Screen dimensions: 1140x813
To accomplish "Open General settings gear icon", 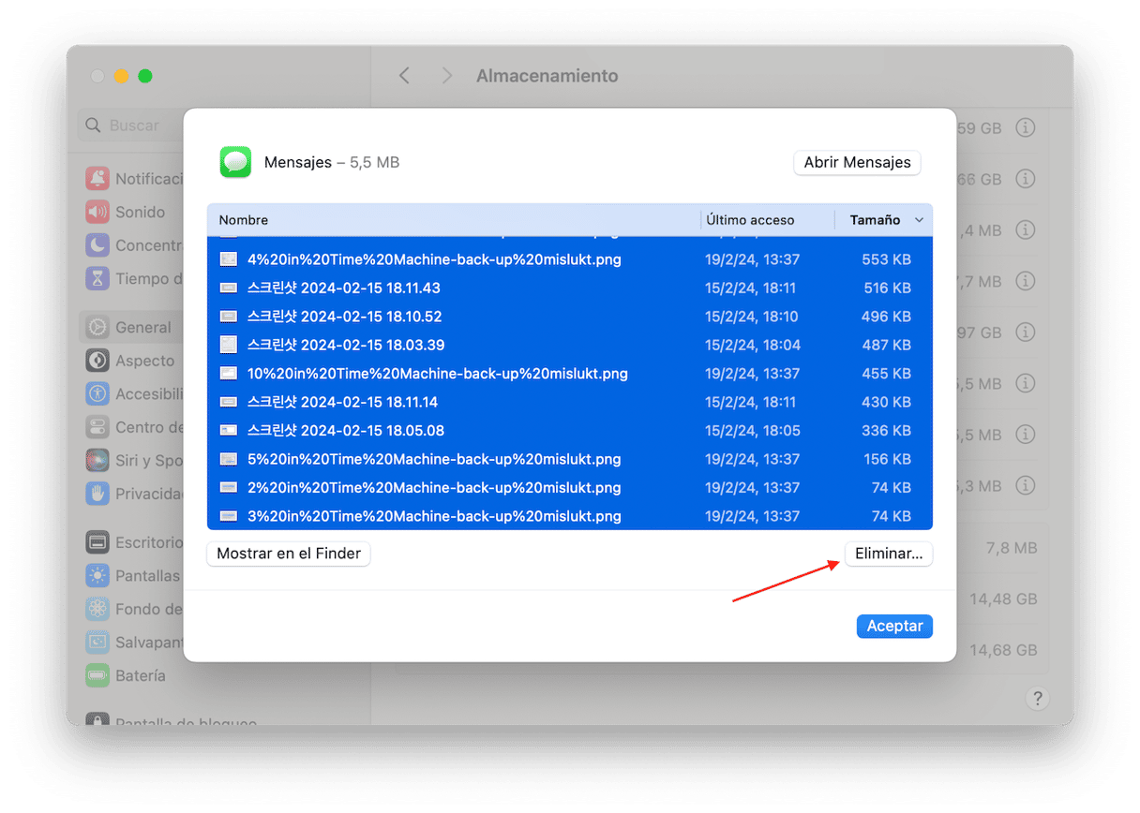I will tap(97, 328).
